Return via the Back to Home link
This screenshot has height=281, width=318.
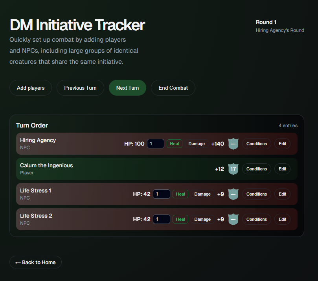[x=35, y=262]
